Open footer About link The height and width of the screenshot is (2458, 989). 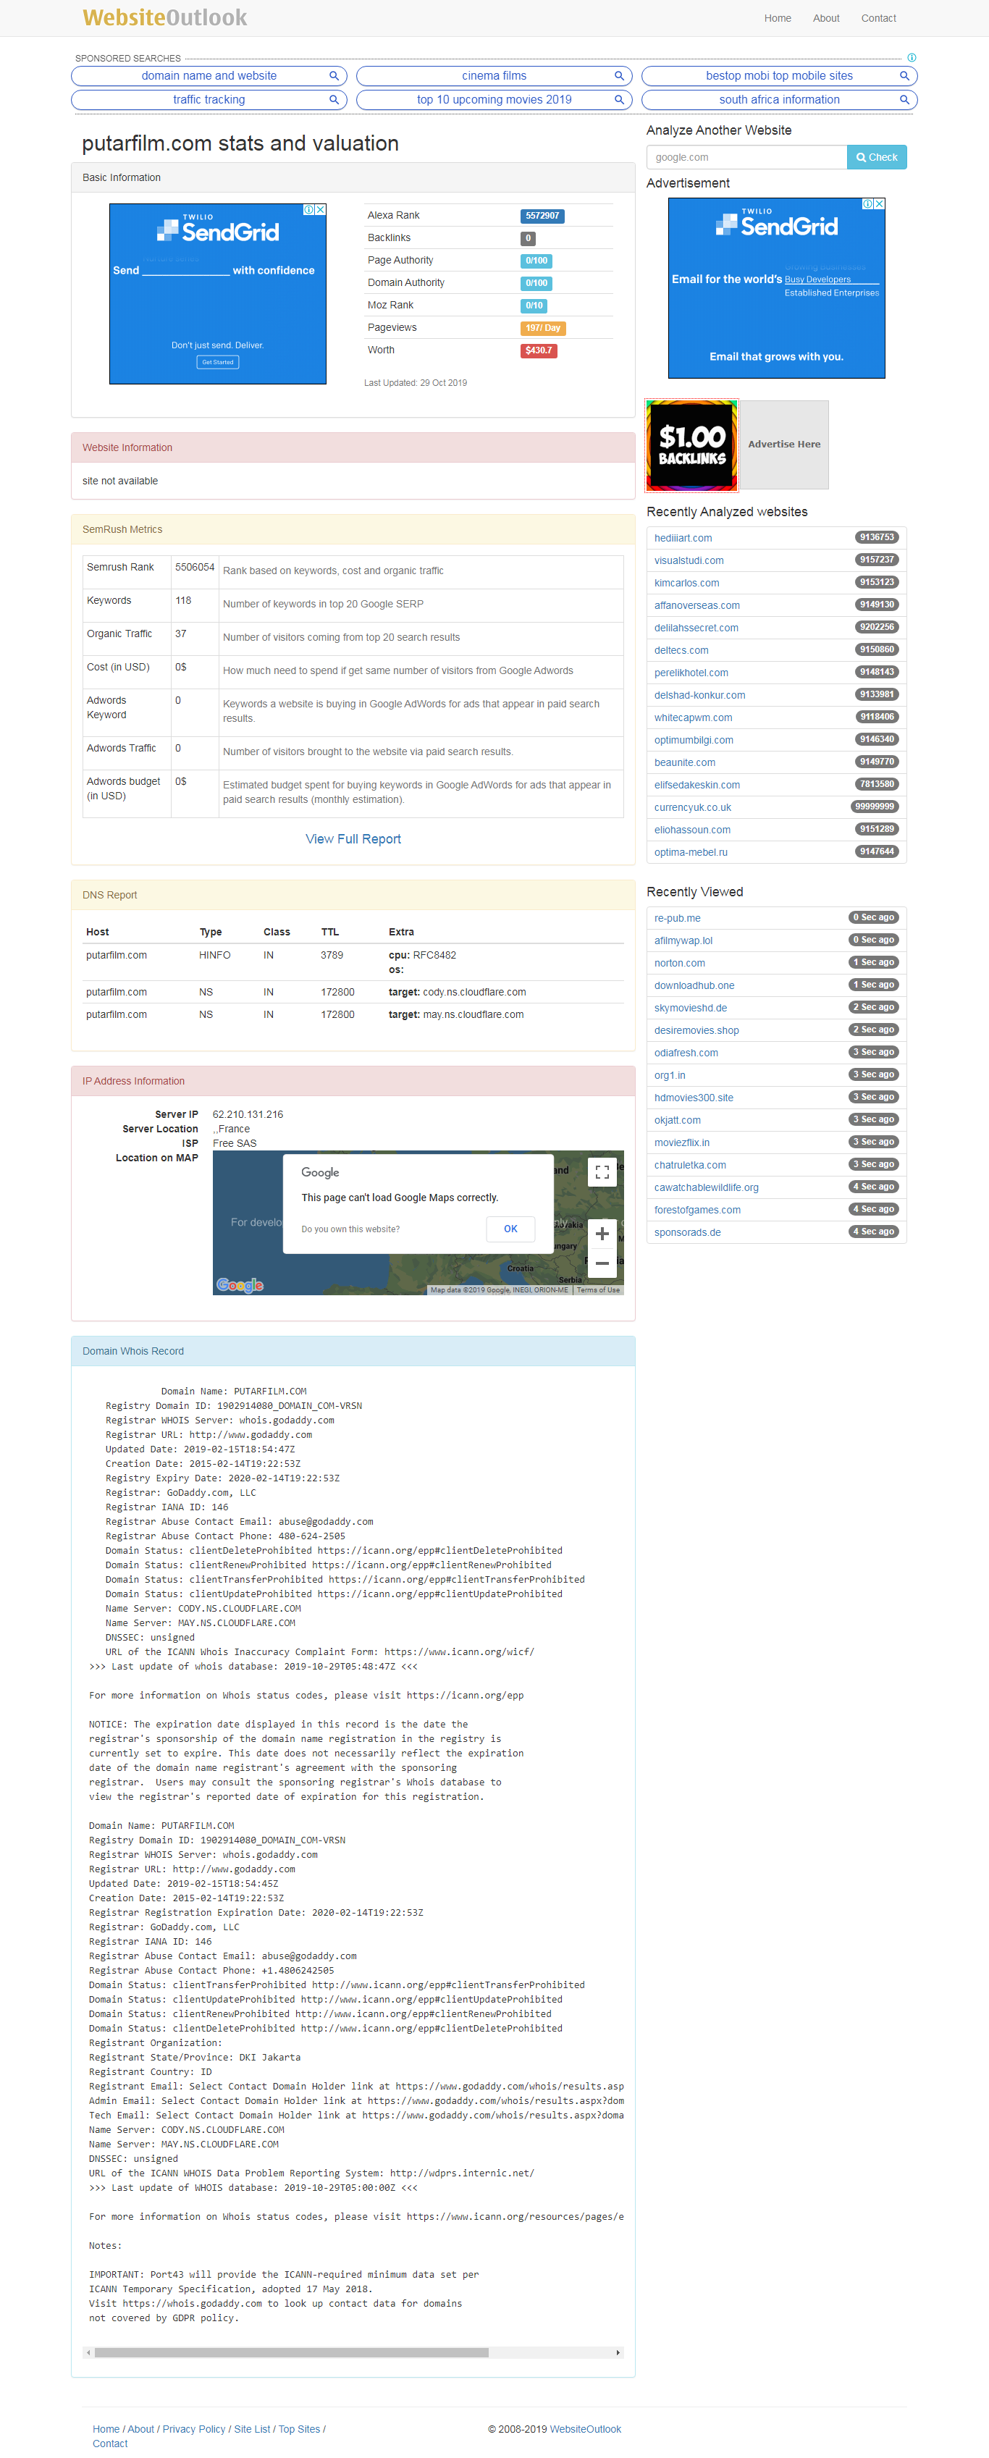(x=140, y=2429)
